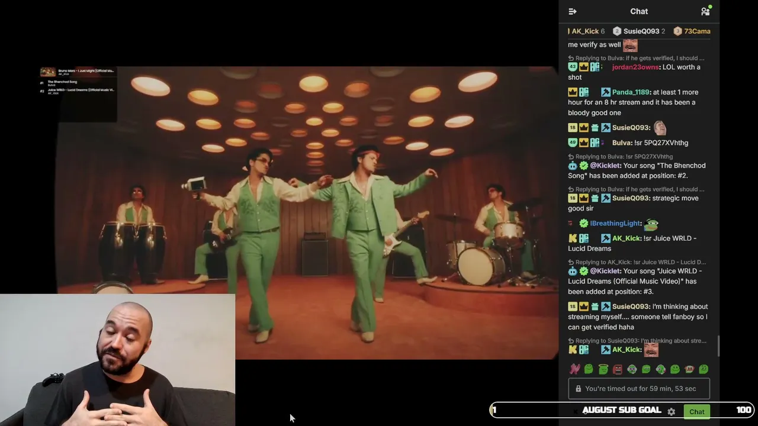This screenshot has height=426, width=758.
Task: Click the green Chat send button
Action: (696, 412)
